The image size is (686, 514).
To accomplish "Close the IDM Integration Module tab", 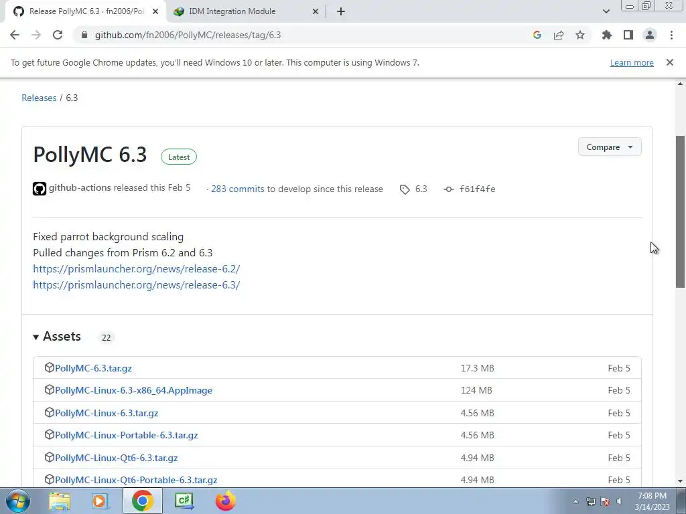I will (316, 11).
